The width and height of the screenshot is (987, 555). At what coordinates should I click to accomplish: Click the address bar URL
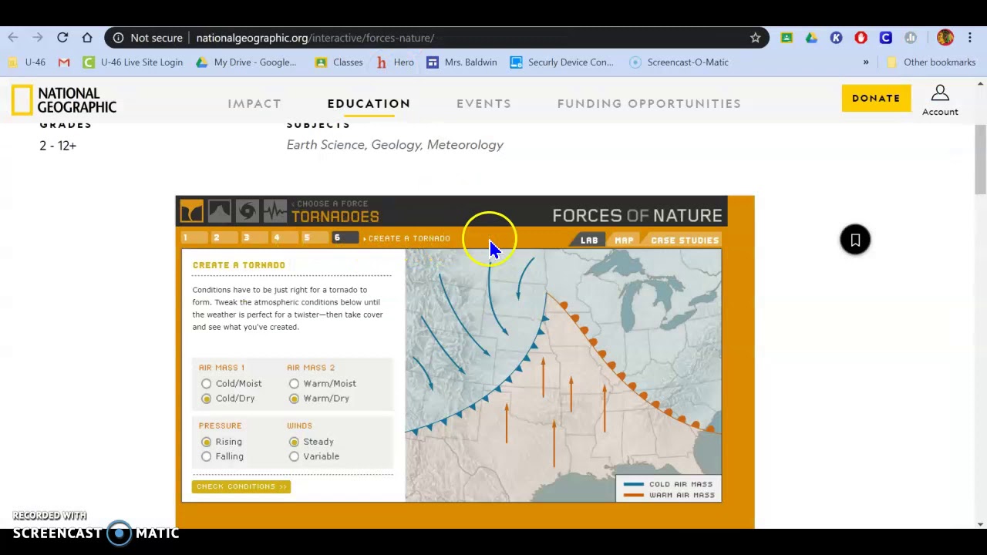click(x=315, y=38)
